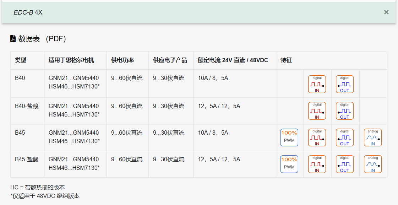Click the 供电功率 column header
The height and width of the screenshot is (205, 398).
point(122,60)
